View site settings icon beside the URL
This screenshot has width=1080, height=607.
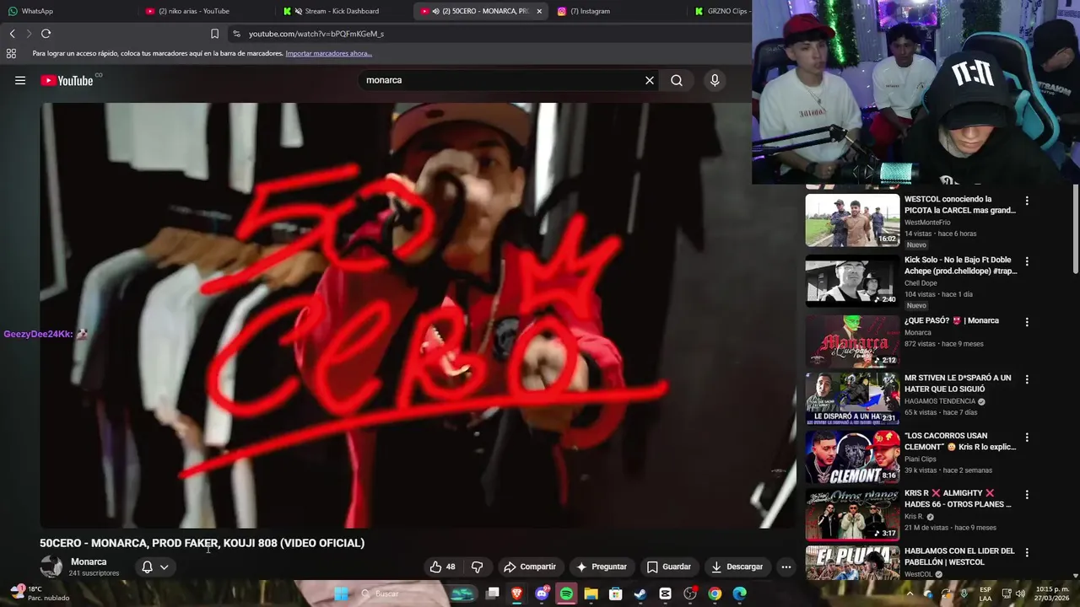[236, 34]
